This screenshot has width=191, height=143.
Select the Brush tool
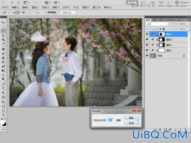(x=3, y=53)
